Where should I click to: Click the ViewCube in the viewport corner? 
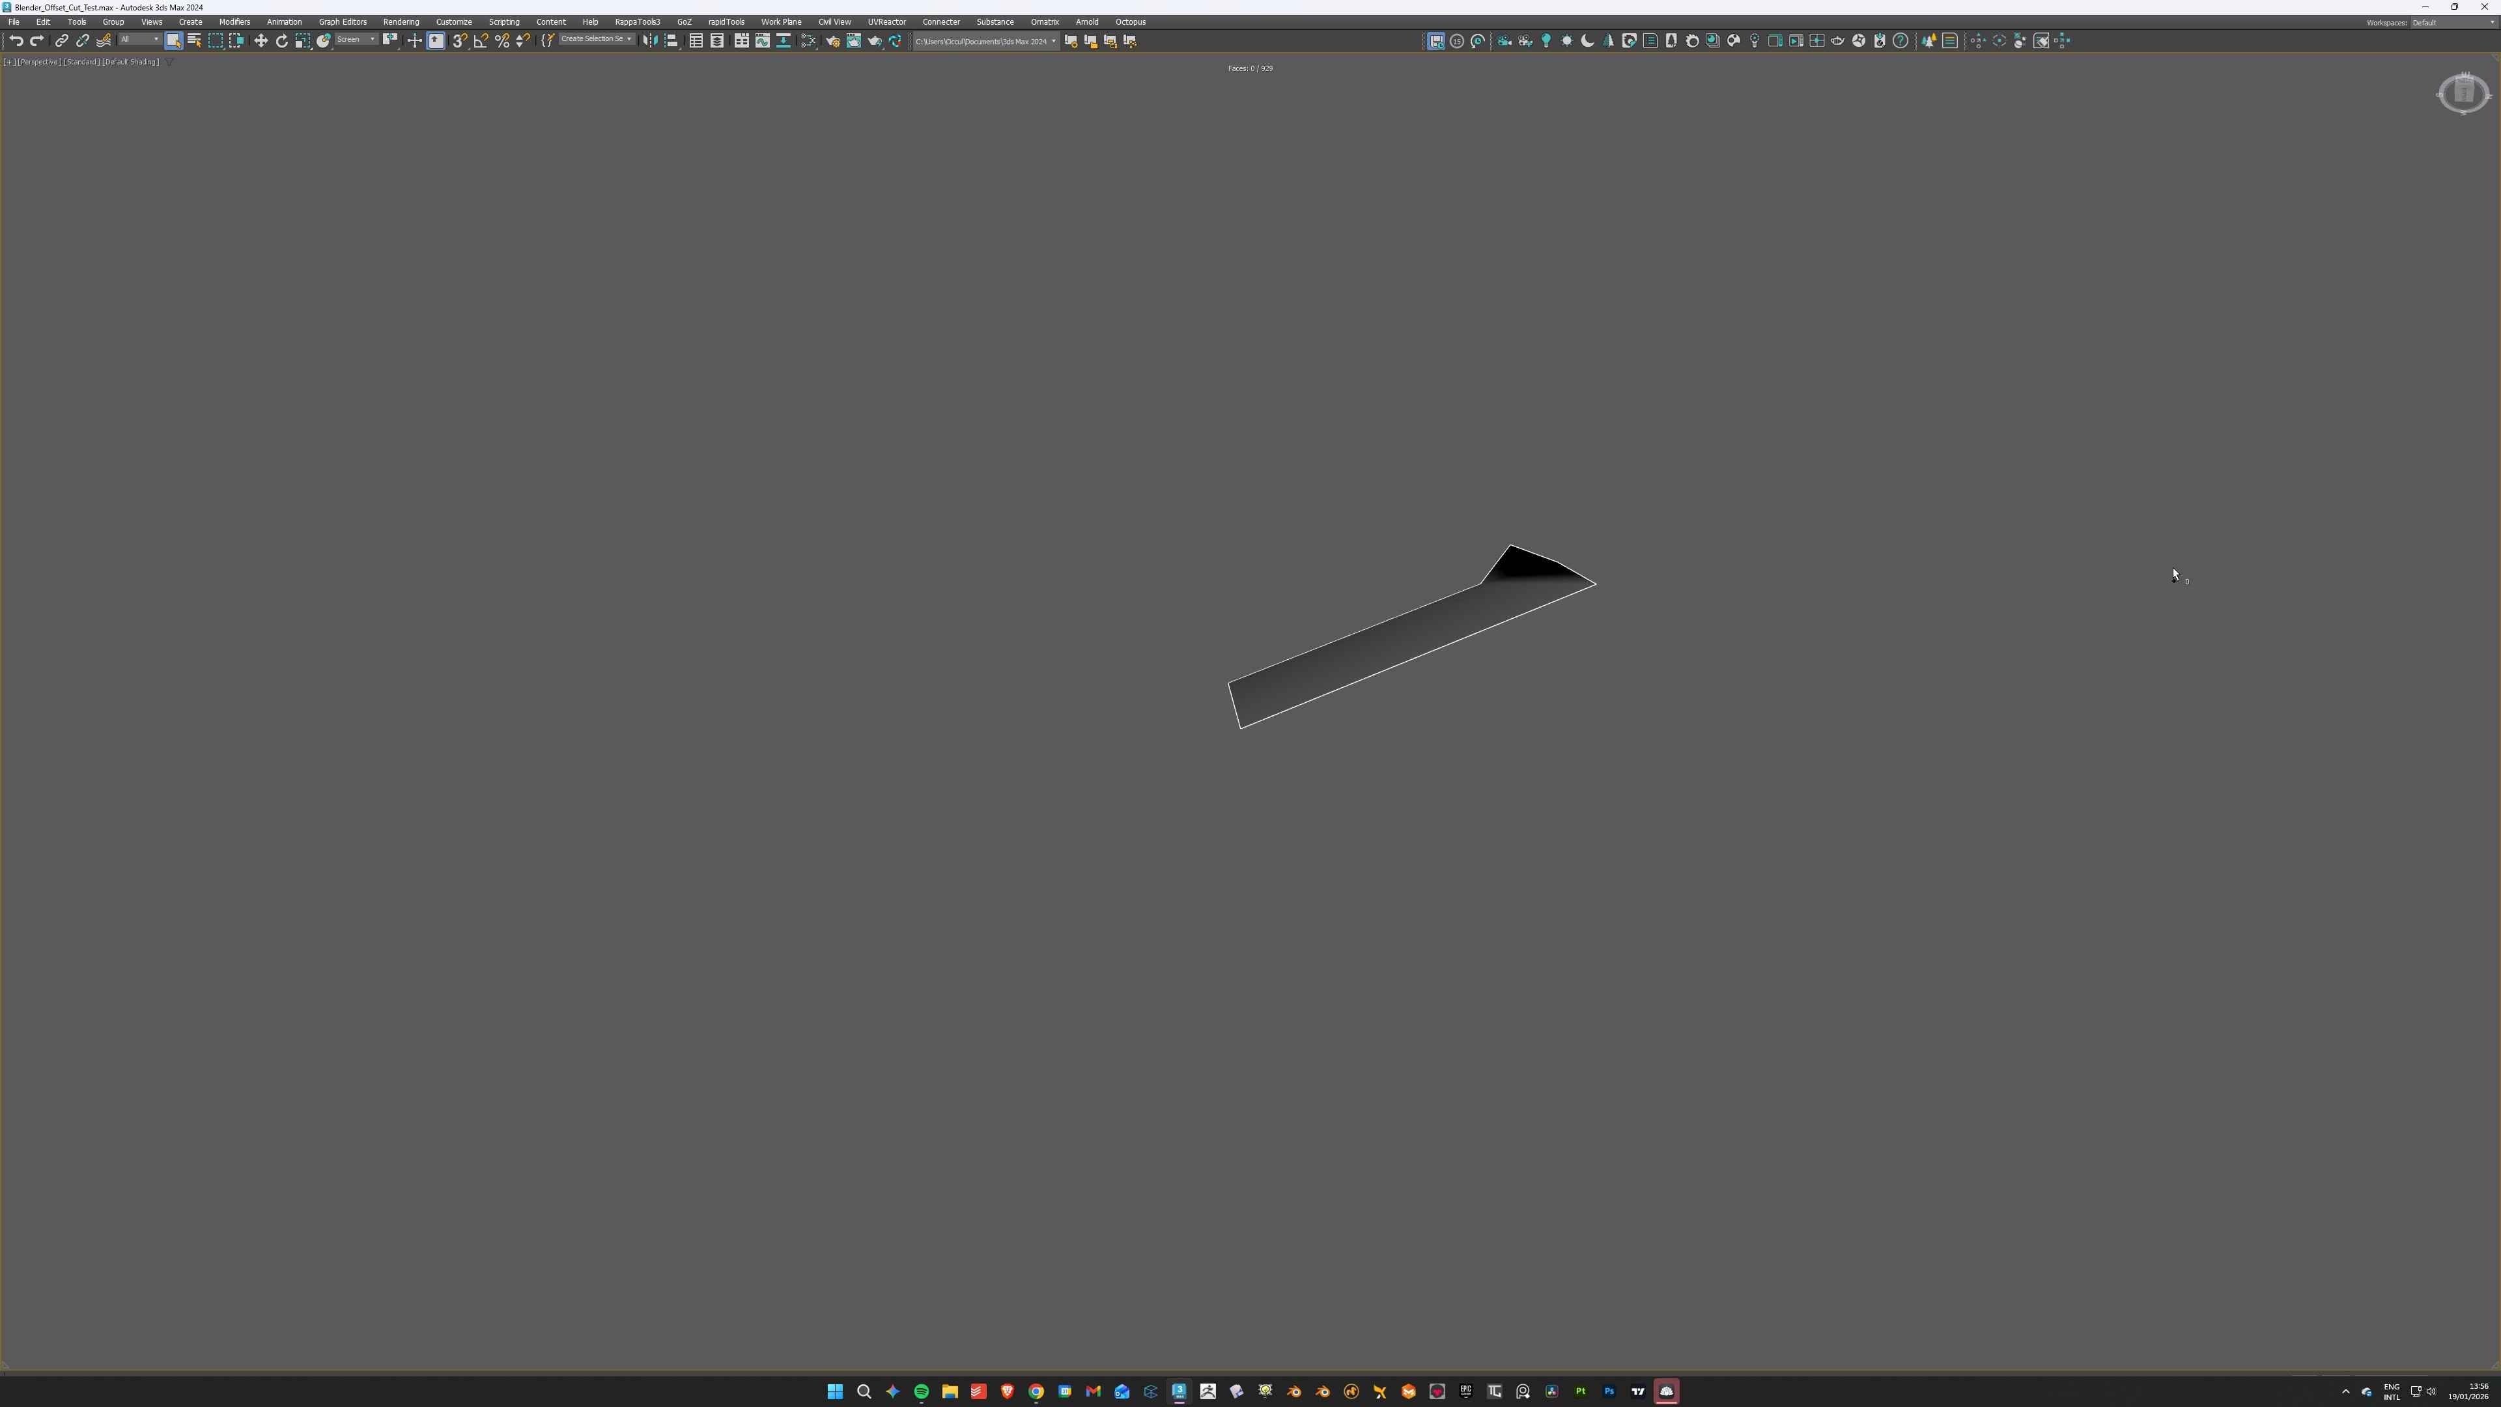coord(2463,93)
